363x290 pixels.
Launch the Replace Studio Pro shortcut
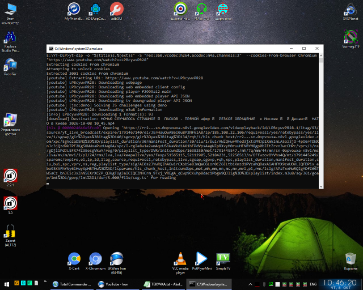click(x=10, y=41)
